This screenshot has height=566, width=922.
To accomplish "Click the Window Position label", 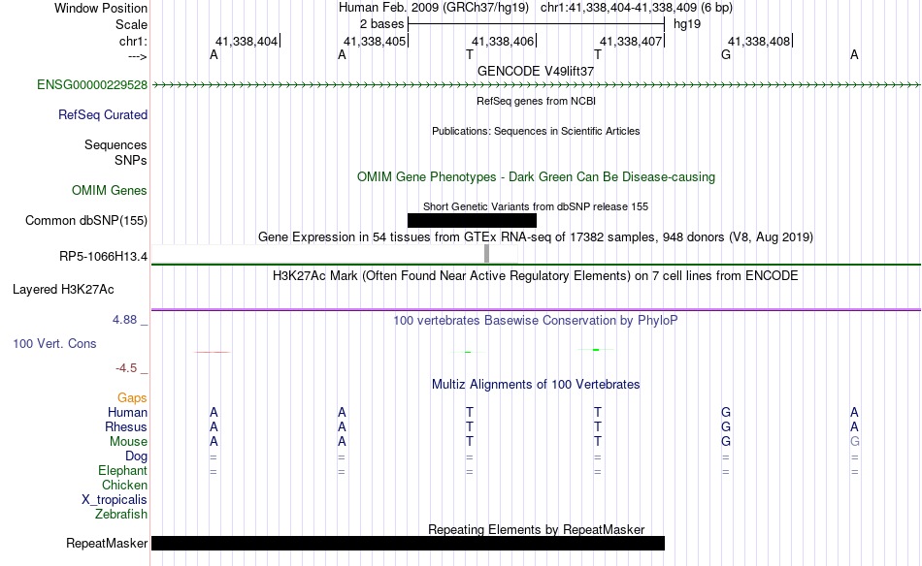I will click(101, 8).
